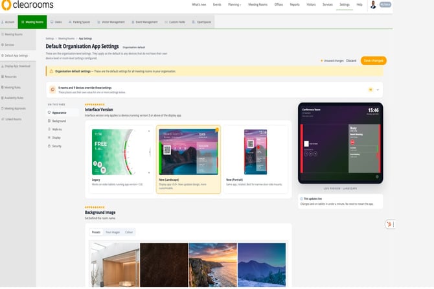Open What's new in top navigation

(x=199, y=5)
